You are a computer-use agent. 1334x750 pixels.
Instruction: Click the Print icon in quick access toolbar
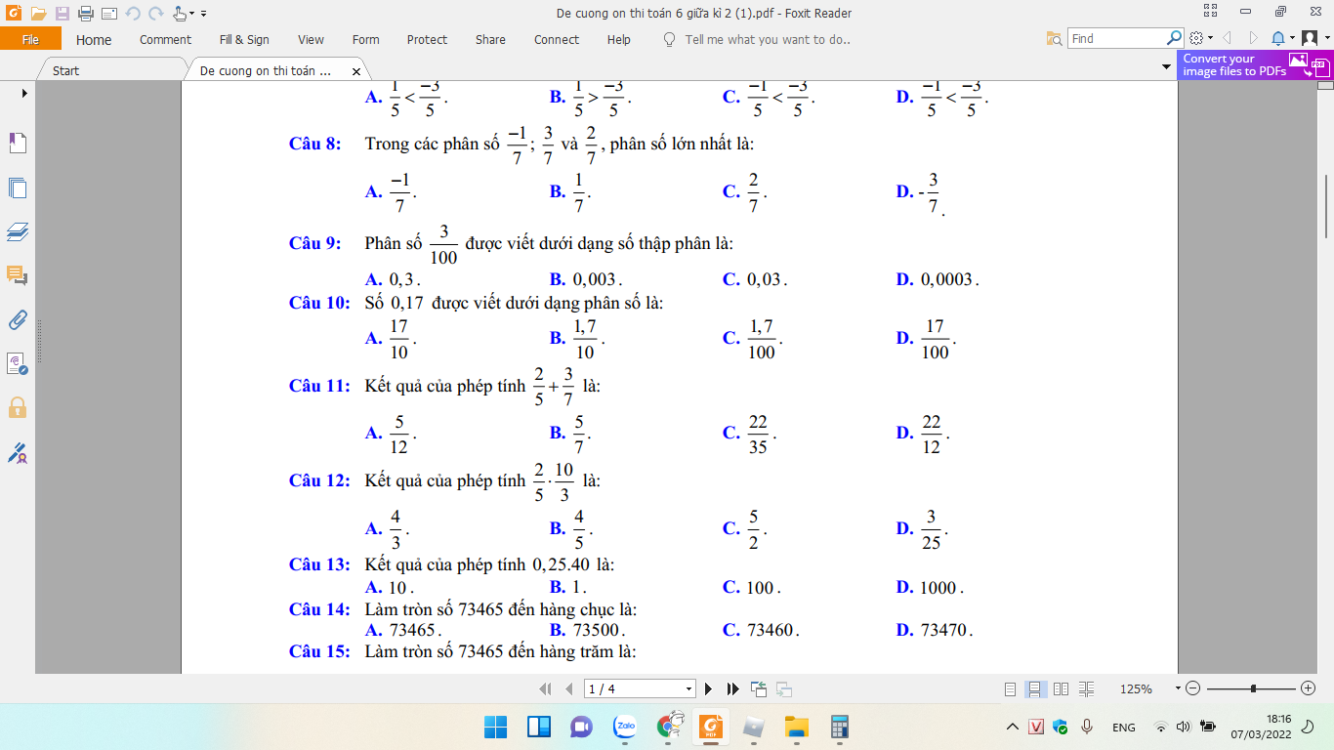(85, 14)
